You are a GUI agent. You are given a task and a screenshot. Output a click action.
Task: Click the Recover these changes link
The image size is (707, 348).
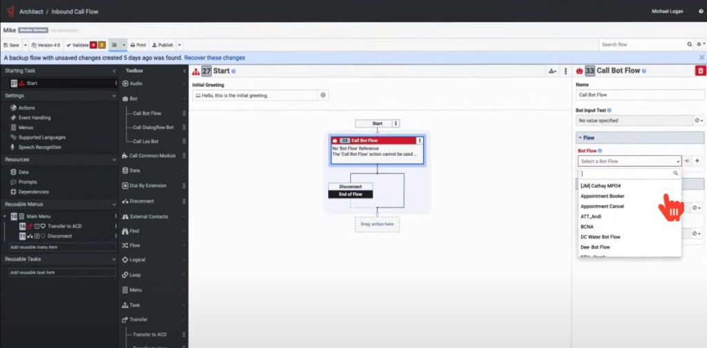(214, 58)
